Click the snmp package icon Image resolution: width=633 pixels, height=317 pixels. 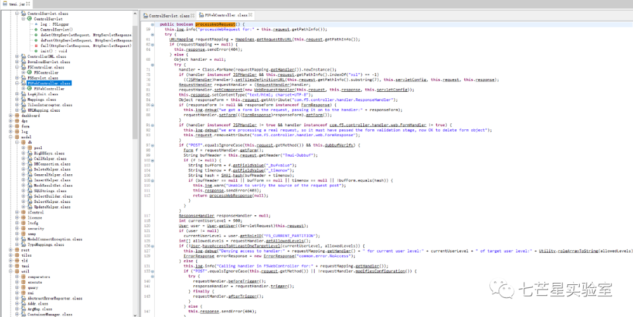click(24, 233)
